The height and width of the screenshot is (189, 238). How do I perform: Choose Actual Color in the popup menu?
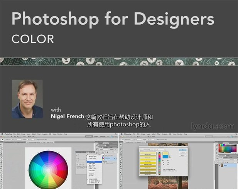point(93,156)
